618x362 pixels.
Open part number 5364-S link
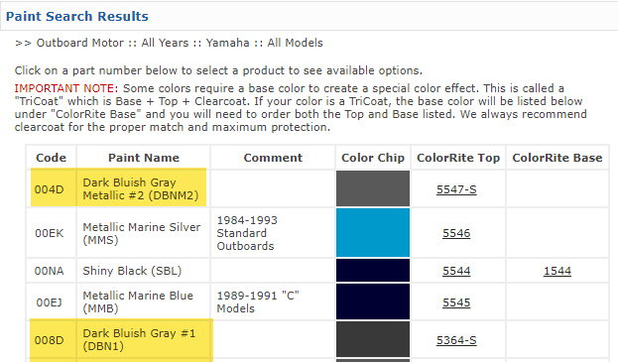click(456, 340)
